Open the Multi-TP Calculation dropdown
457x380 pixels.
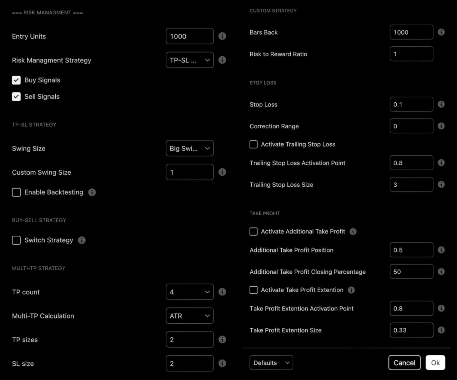pos(190,315)
